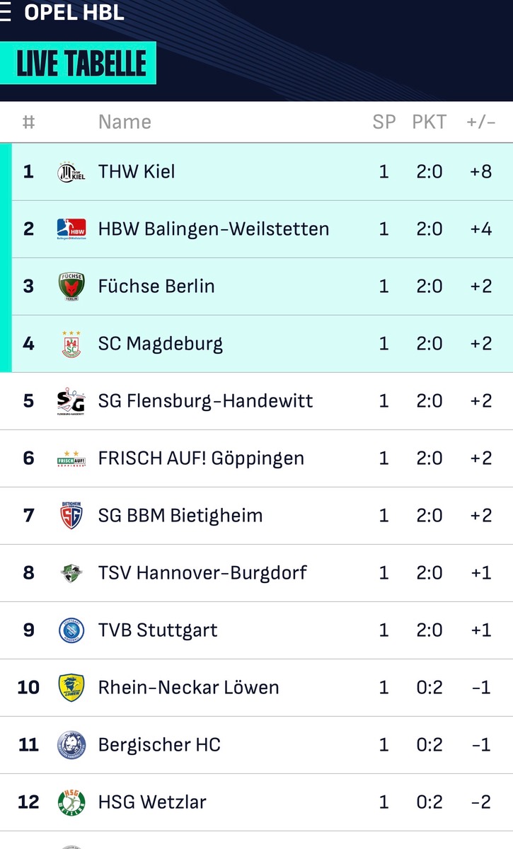Viewport: 513px width, 849px height.
Task: Sort by the PKT column header
Action: (430, 122)
